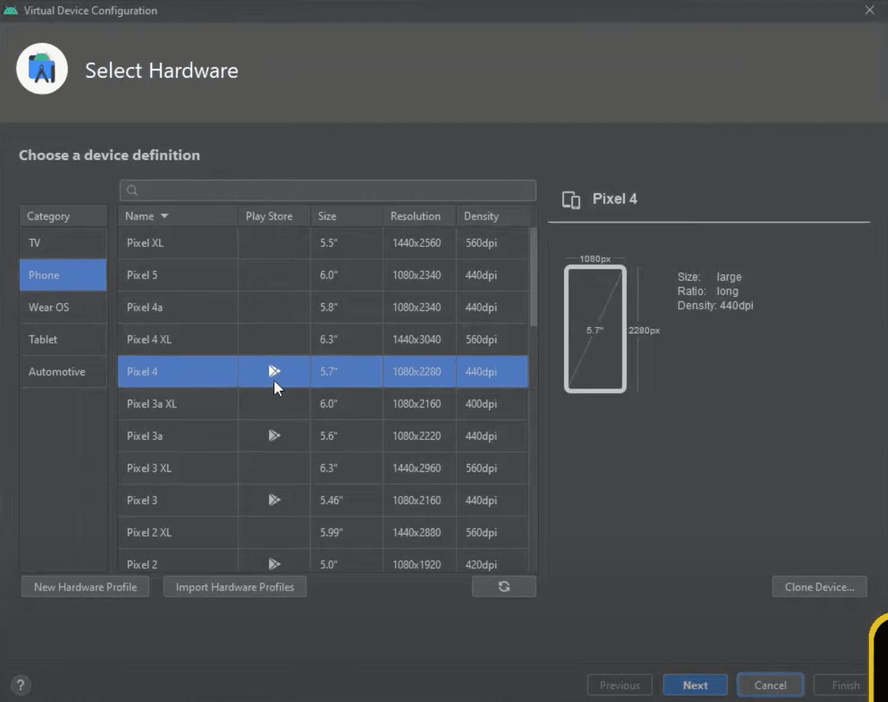Toggle sort order using the Name column arrow
The image size is (888, 702).
point(164,216)
